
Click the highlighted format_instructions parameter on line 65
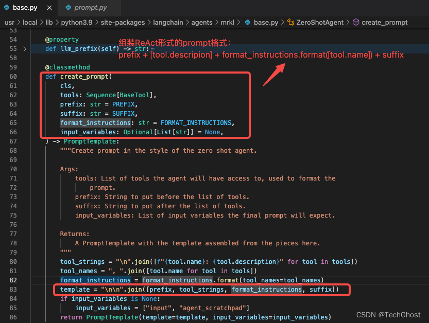[x=95, y=123]
